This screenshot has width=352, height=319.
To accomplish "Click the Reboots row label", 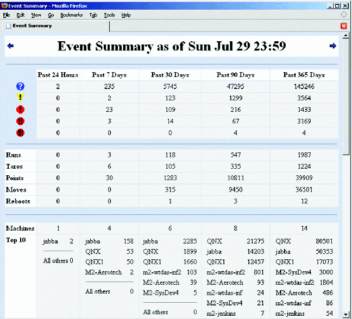I will pyautogui.click(x=18, y=201).
